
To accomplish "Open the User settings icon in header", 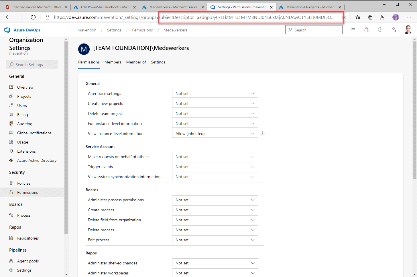I will pos(394,30).
